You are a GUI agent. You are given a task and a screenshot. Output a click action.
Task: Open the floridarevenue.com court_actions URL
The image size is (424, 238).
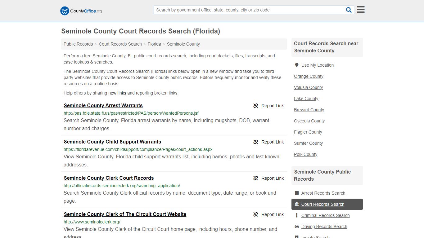138,149
